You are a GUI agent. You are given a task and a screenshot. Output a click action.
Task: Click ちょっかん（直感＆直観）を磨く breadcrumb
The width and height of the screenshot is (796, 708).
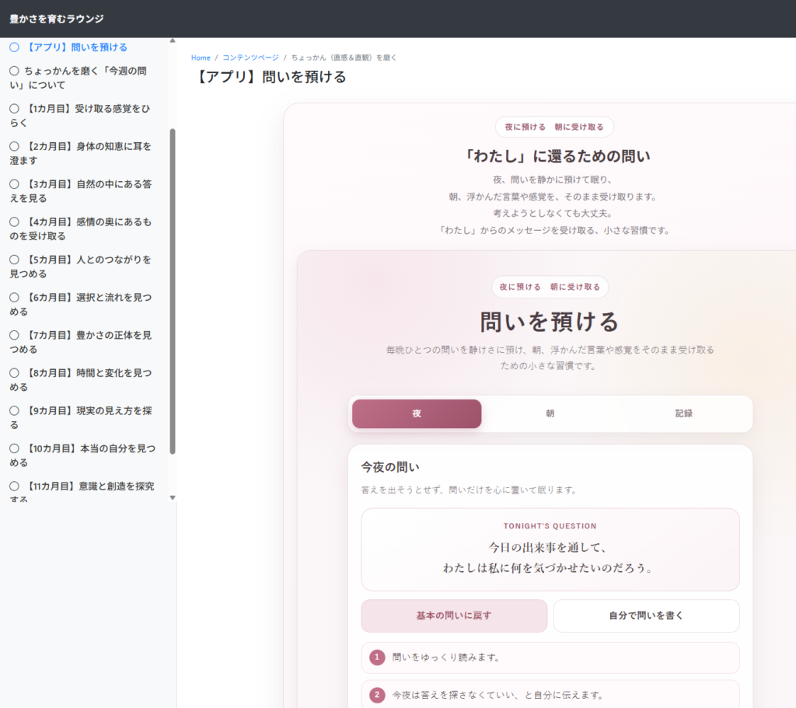[344, 58]
